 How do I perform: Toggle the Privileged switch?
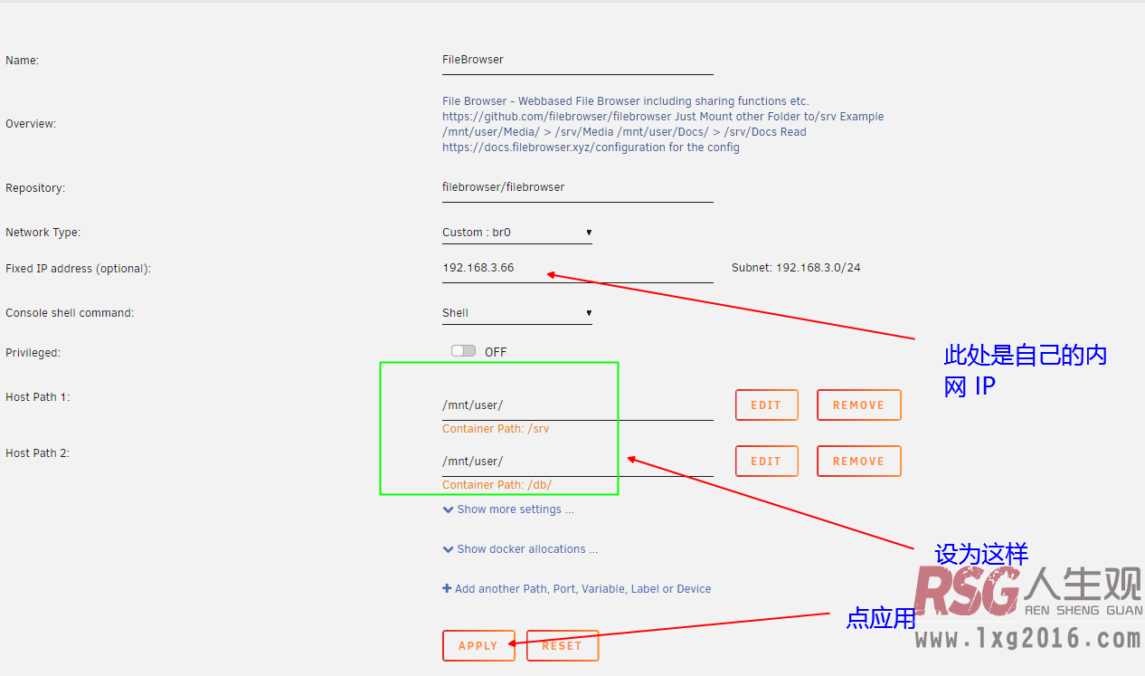[x=463, y=351]
